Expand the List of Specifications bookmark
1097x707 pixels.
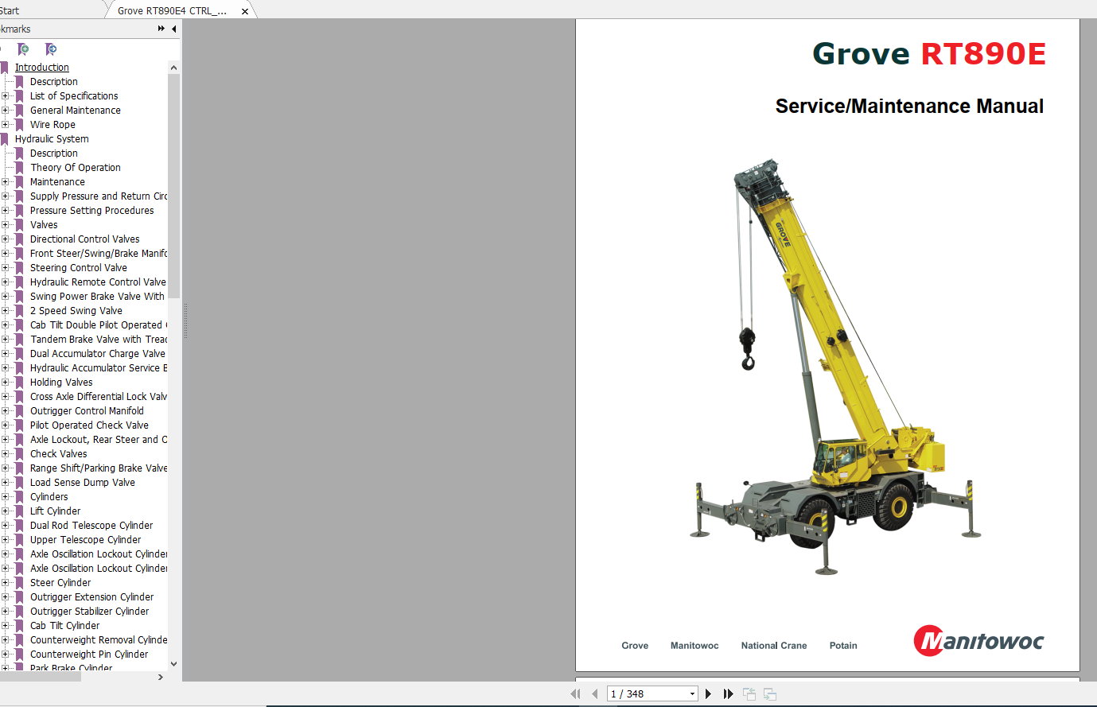pyautogui.click(x=6, y=96)
